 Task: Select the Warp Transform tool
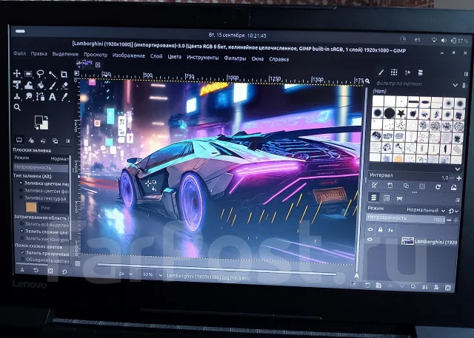[29, 85]
